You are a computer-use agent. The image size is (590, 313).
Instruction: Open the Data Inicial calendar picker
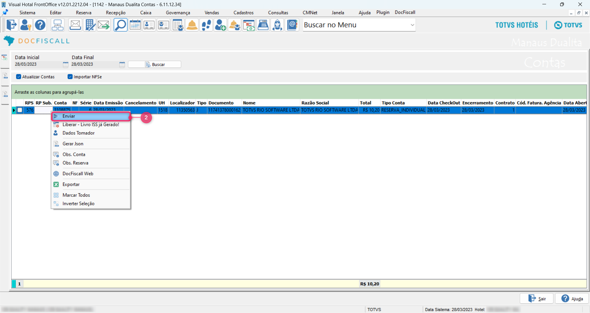(65, 64)
